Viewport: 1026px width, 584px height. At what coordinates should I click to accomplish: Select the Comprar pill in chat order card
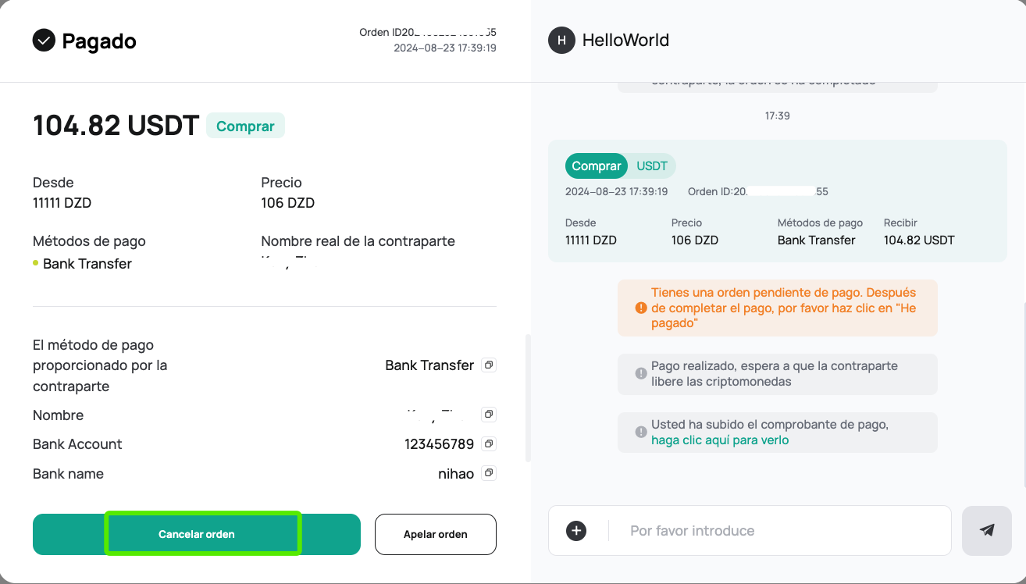coord(597,166)
